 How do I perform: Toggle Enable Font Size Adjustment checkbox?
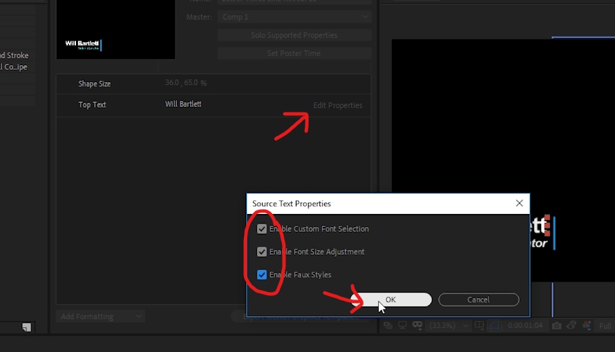point(262,252)
